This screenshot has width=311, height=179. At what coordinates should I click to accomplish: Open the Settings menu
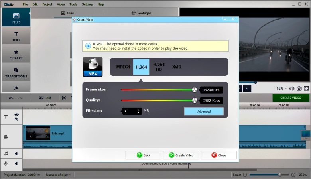87,4
